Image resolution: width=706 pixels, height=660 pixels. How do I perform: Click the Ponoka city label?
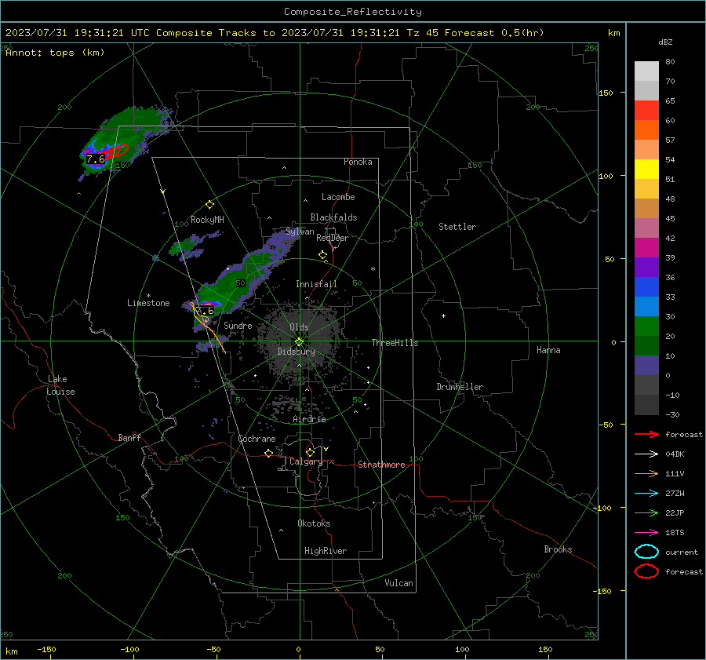pos(358,162)
